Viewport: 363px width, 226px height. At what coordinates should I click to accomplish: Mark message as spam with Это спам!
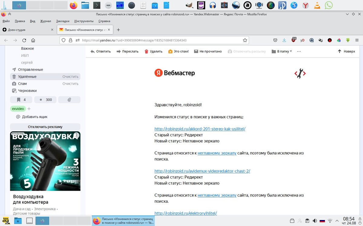(178, 51)
